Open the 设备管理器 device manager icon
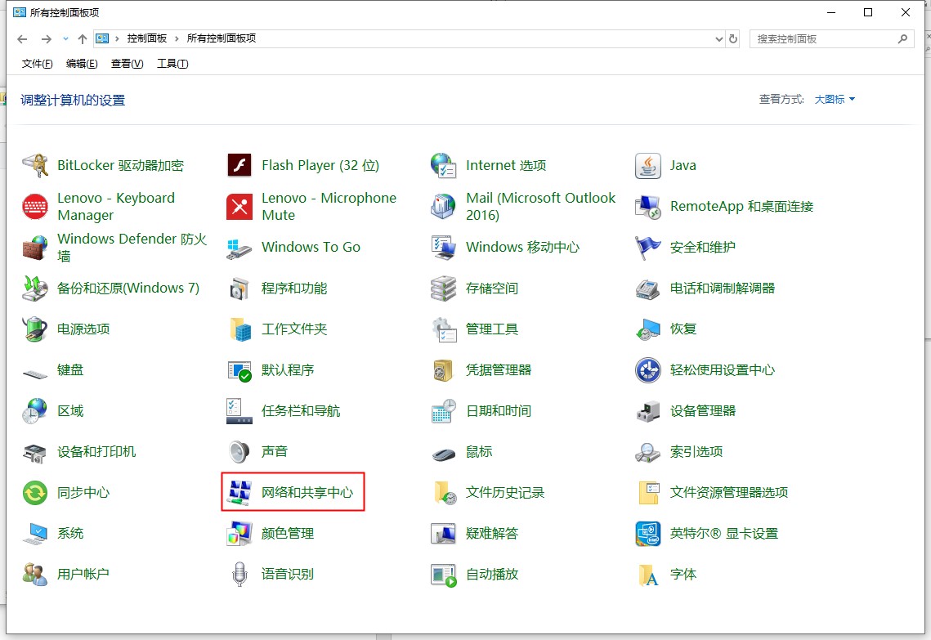 pyautogui.click(x=648, y=410)
